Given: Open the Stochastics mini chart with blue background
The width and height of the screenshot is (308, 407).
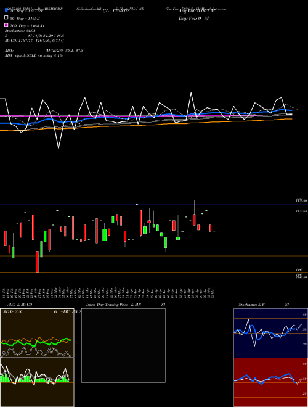Looking at the screenshot, I should tap(270, 333).
